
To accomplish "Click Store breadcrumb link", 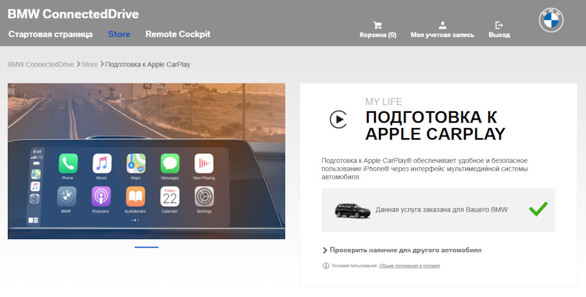I will [90, 64].
